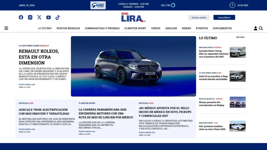This screenshot has height=150, width=267.
Task: Open hyundai Motor Group safety awards article
Action: pos(214,54)
